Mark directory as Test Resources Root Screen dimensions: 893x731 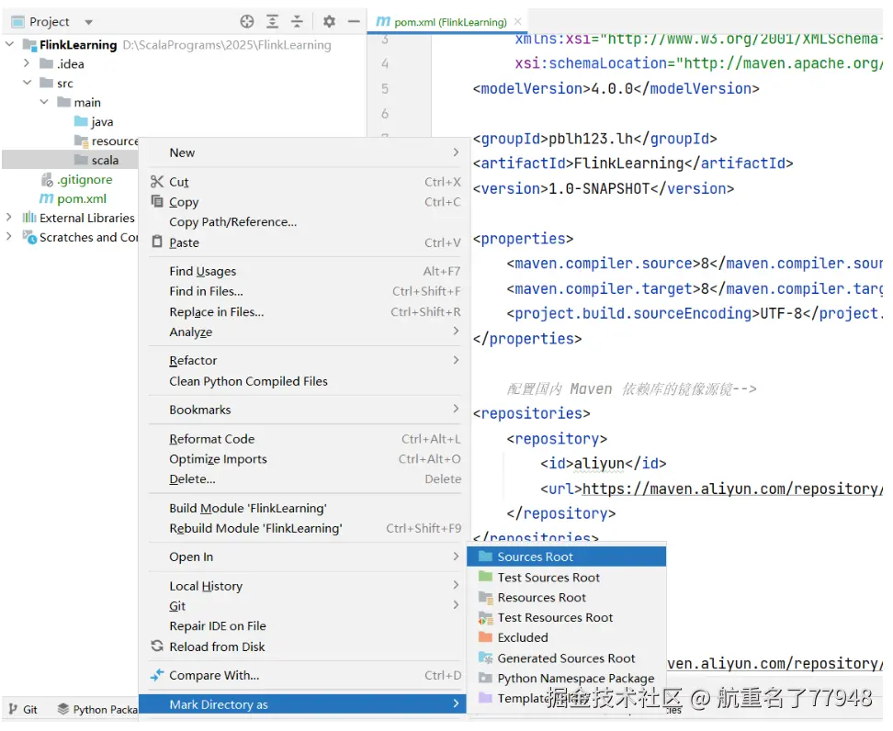[567, 617]
